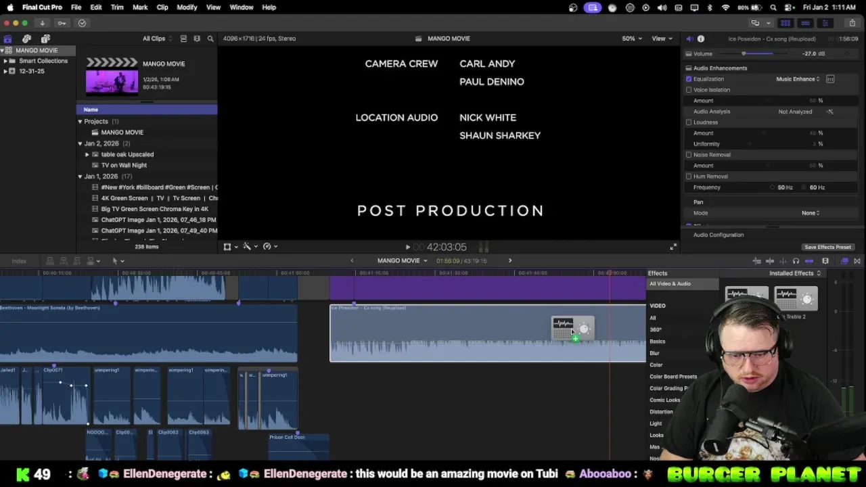Open Equalization graphic EQ icon
The width and height of the screenshot is (866, 487).
pos(830,79)
